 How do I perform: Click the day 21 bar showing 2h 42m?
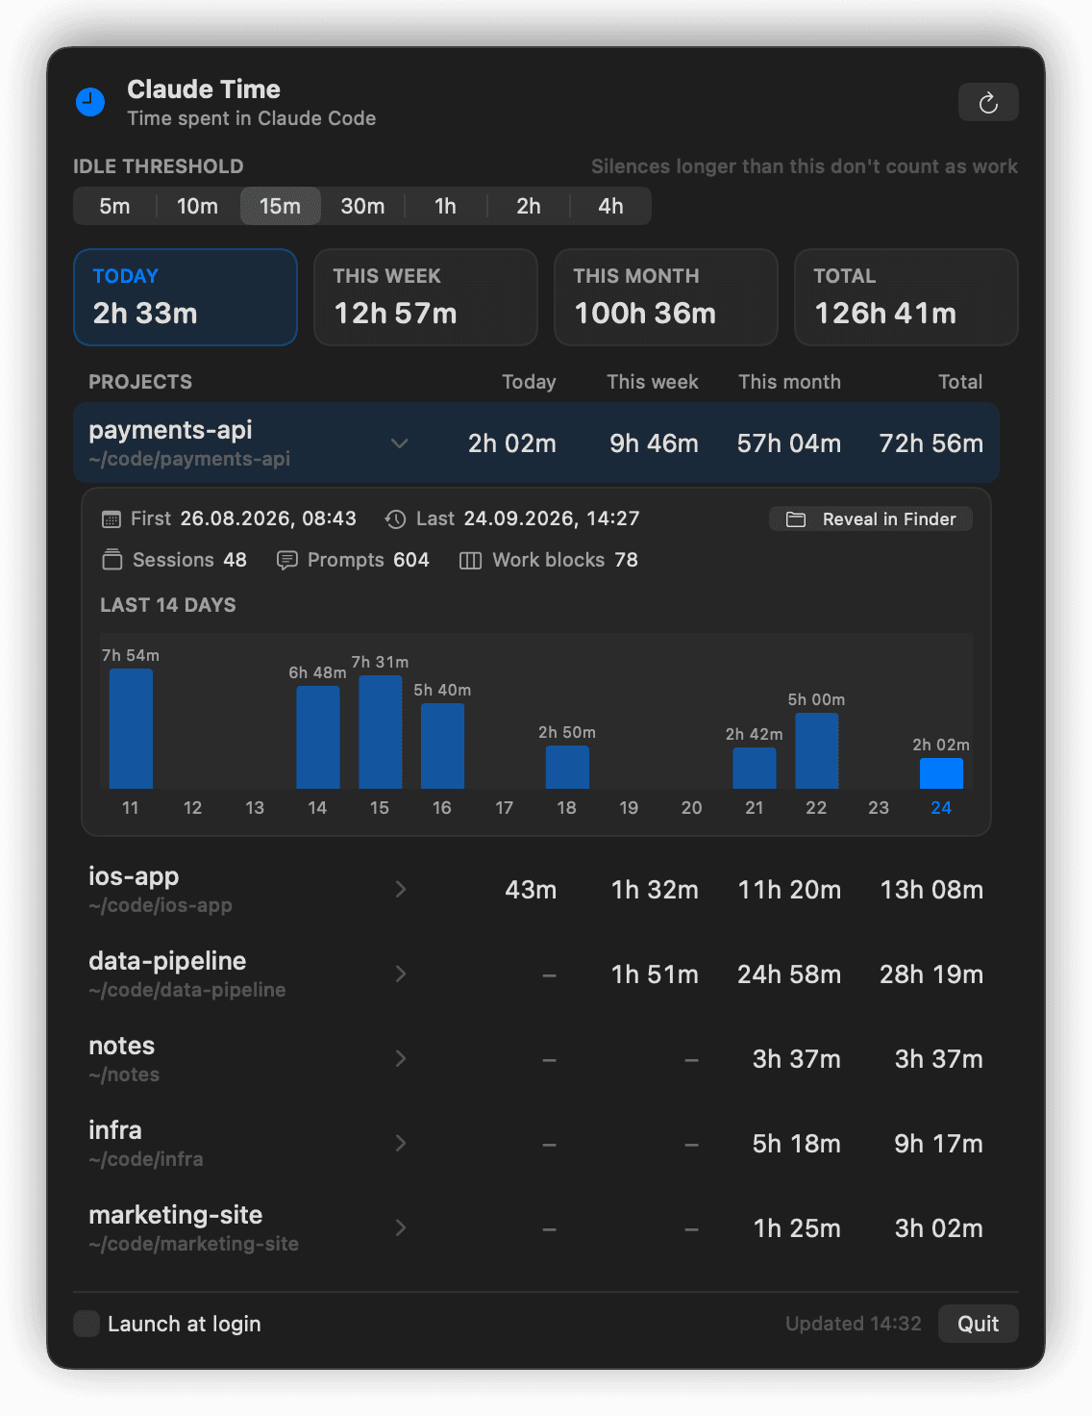click(x=755, y=769)
